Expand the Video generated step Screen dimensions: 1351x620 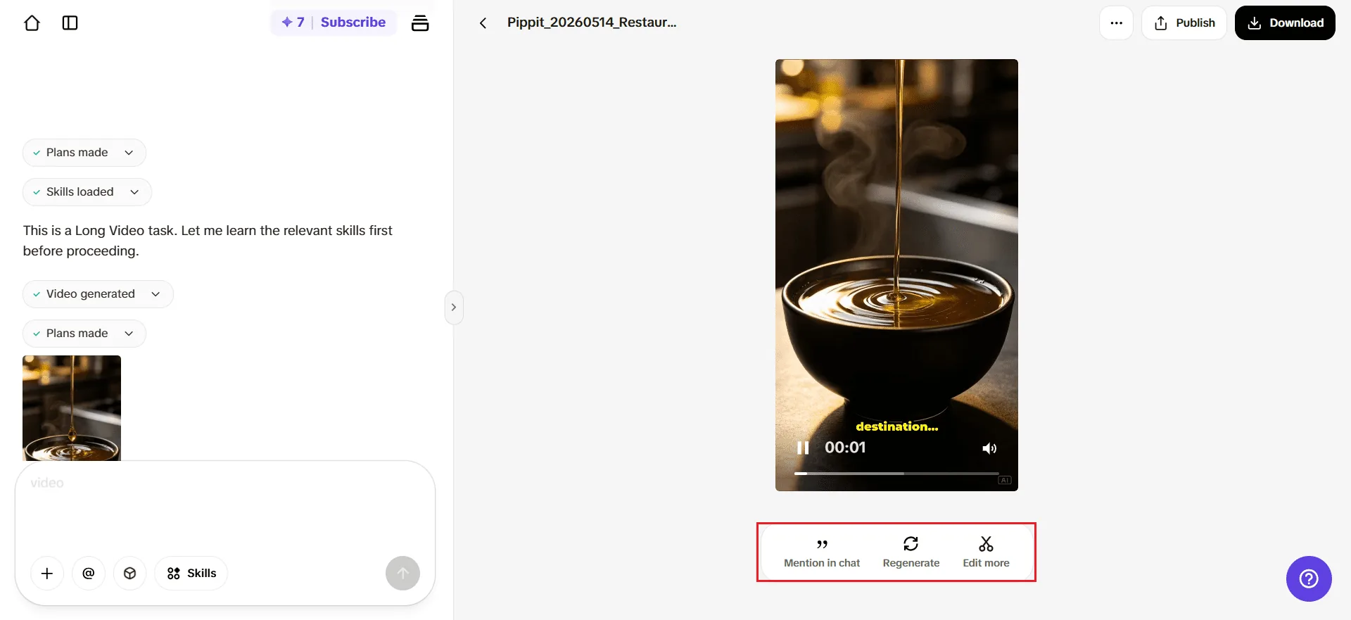point(98,294)
